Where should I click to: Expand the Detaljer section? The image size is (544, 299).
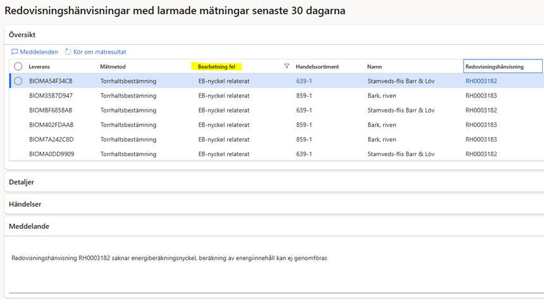[22, 182]
